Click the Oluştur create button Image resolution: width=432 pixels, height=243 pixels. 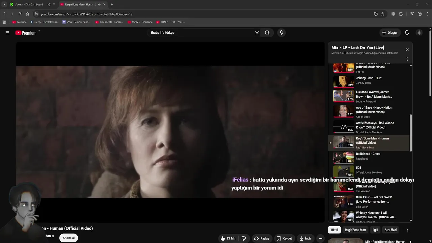pyautogui.click(x=389, y=33)
